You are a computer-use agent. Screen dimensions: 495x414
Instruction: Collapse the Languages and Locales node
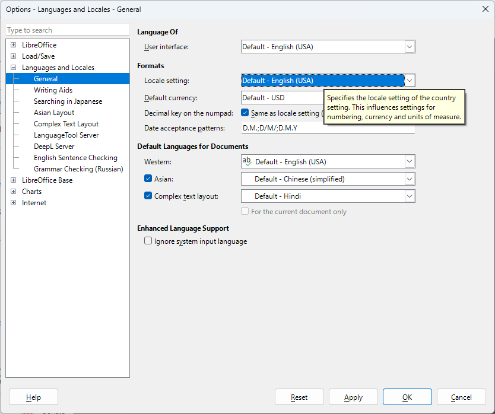click(x=13, y=68)
